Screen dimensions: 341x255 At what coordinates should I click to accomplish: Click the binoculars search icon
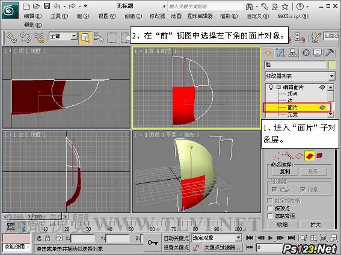point(250,7)
